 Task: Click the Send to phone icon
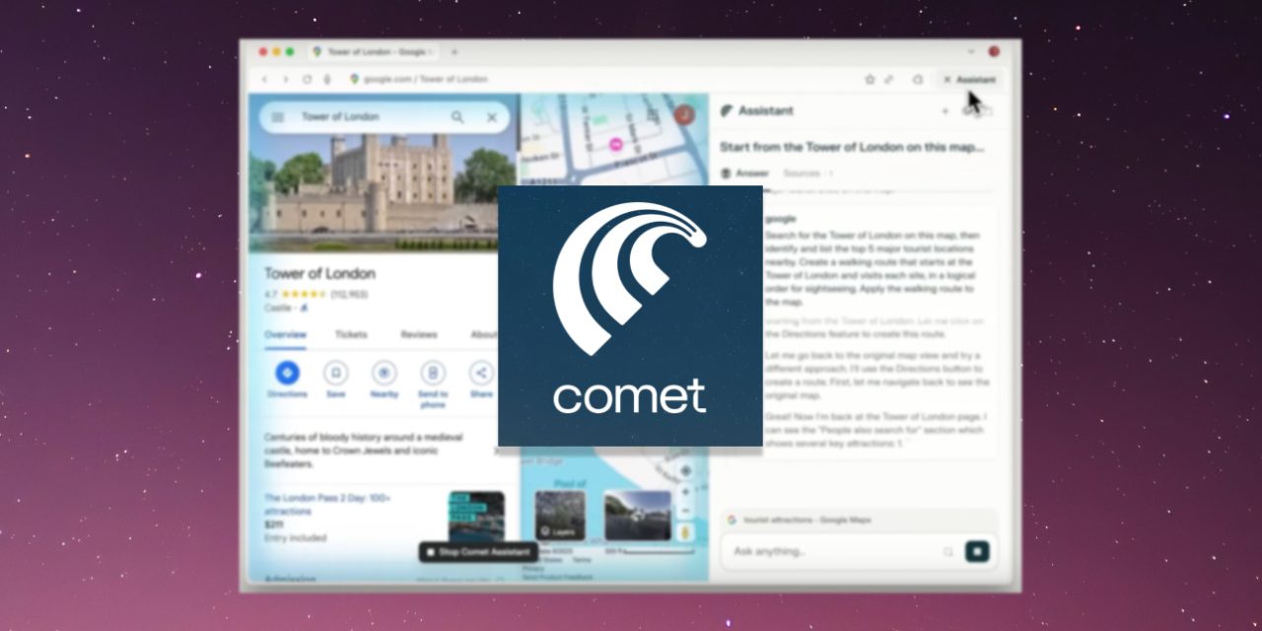pyautogui.click(x=433, y=373)
